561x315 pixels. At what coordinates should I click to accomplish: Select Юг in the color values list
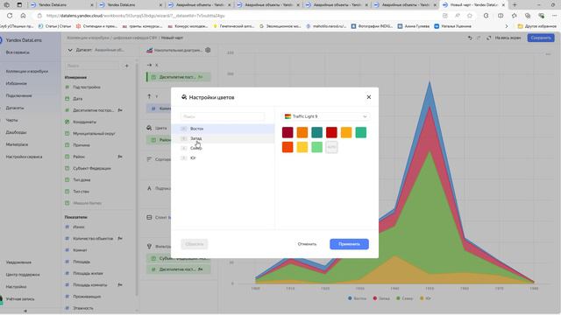click(223, 157)
